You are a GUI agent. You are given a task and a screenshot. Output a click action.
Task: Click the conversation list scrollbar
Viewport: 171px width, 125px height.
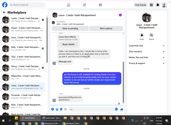pyautogui.click(x=47, y=40)
